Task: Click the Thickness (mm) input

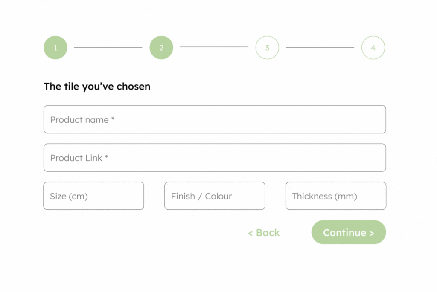Action: (336, 196)
